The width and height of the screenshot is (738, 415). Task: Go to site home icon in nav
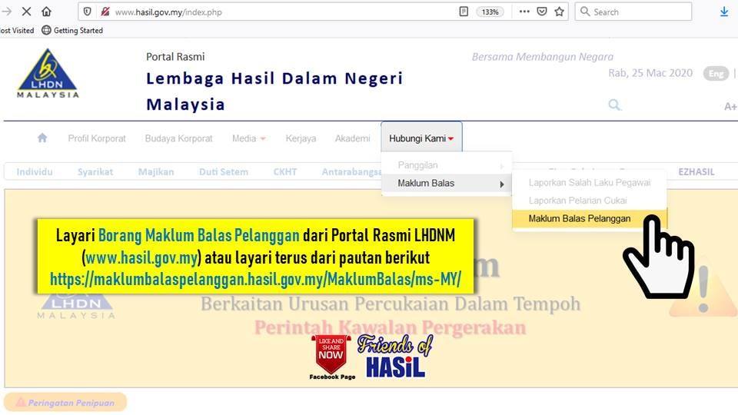coord(42,138)
